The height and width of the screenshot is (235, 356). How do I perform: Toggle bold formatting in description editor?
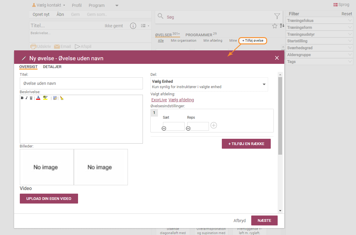click(22, 98)
